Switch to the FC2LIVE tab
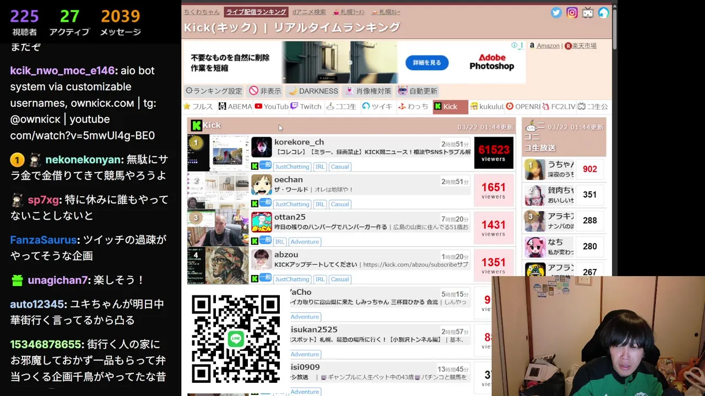 coord(558,107)
